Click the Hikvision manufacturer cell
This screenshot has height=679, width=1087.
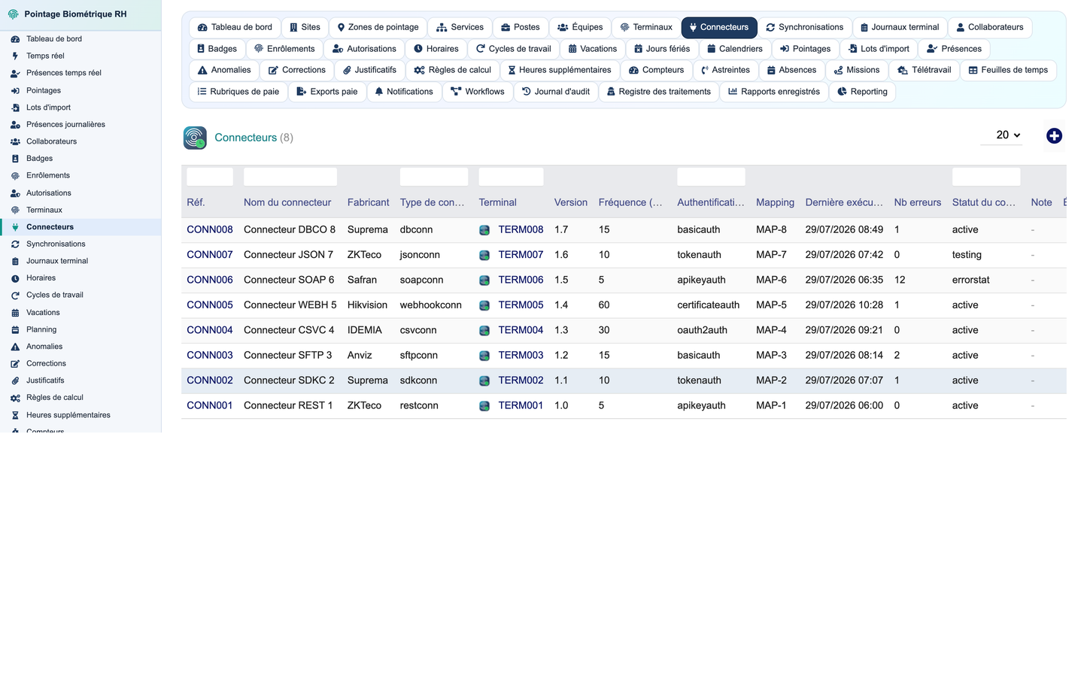coord(367,305)
